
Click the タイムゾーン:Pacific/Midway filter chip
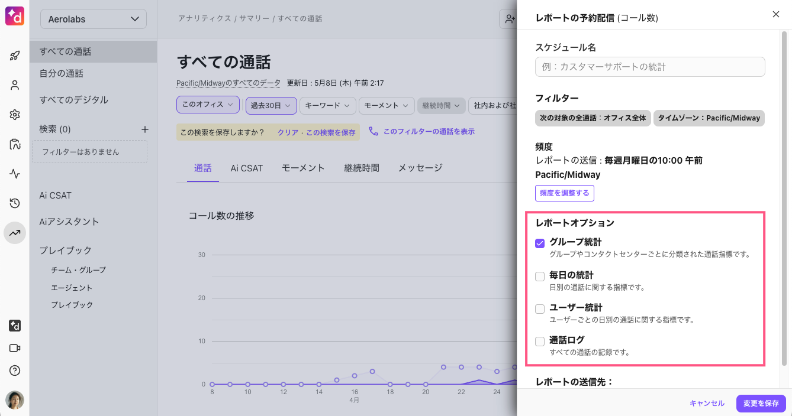[x=709, y=118]
